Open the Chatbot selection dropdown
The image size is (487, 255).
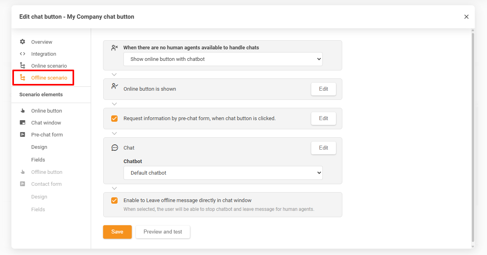223,173
